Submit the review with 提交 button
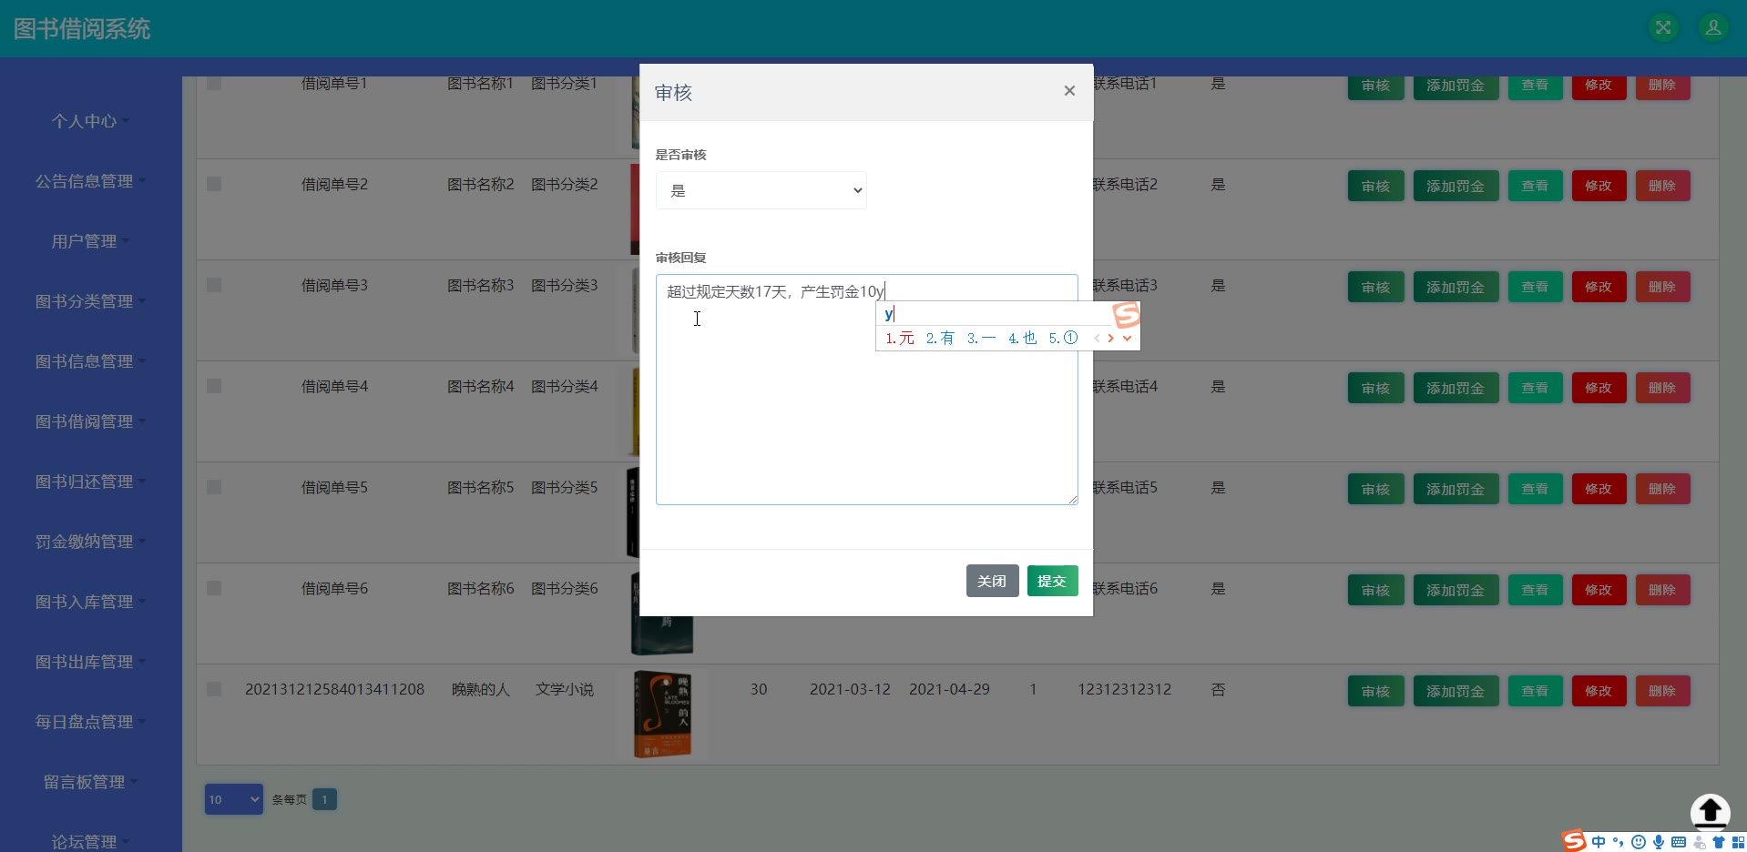This screenshot has width=1747, height=852. point(1052,581)
